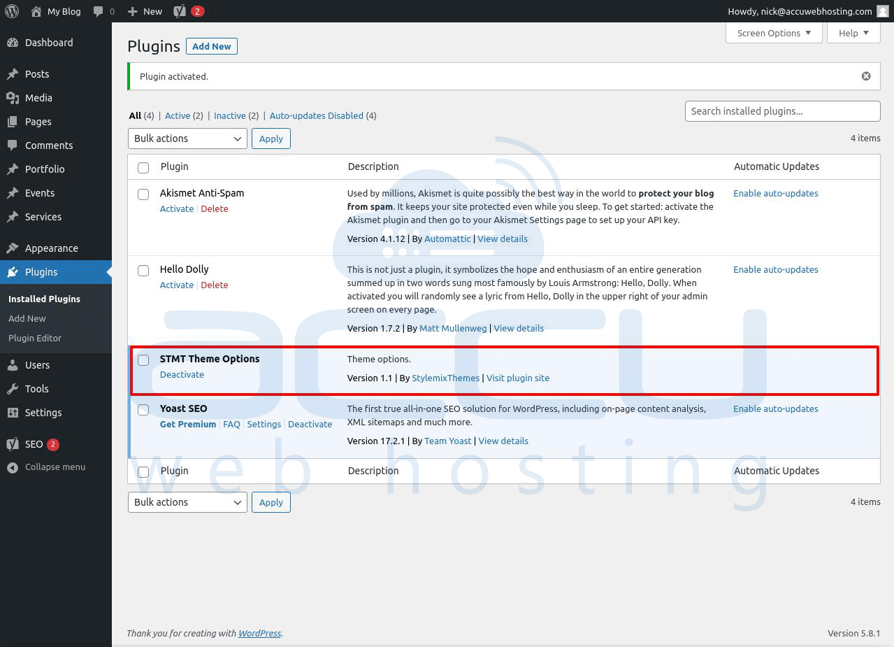Deactivate the Yoast SEO plugin
The height and width of the screenshot is (647, 894).
(x=310, y=424)
